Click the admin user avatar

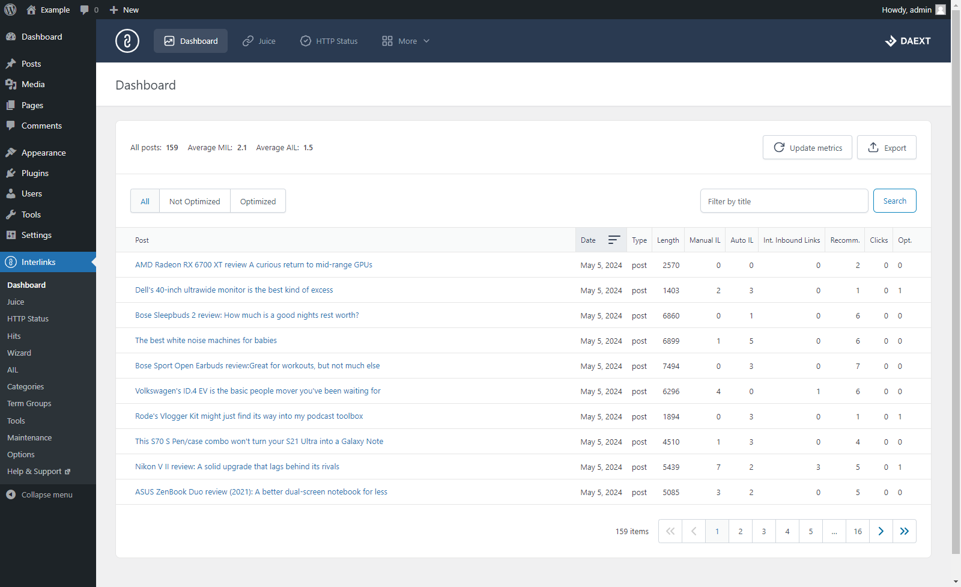pos(940,10)
